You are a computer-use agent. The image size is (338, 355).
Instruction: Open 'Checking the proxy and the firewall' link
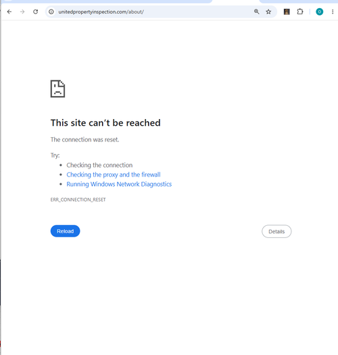114,174
